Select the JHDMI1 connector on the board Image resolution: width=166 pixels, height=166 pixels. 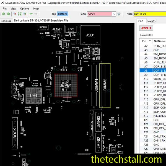click(x=43, y=27)
